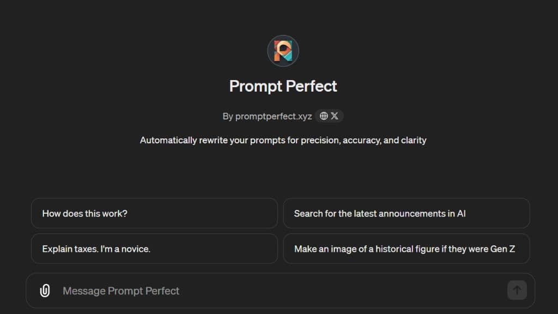Click inside the chat message box placeholder

[121, 291]
